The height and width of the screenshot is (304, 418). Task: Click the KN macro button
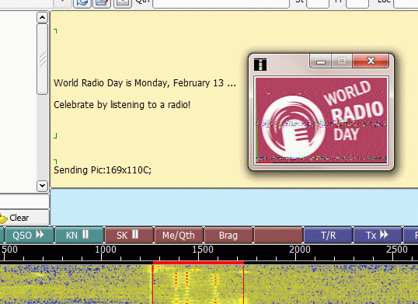pos(79,236)
